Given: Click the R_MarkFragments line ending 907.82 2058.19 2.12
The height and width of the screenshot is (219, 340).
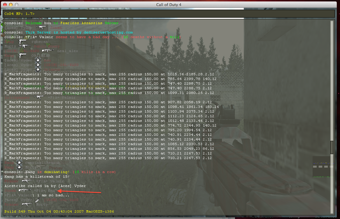Looking at the screenshot, I should [108, 102].
